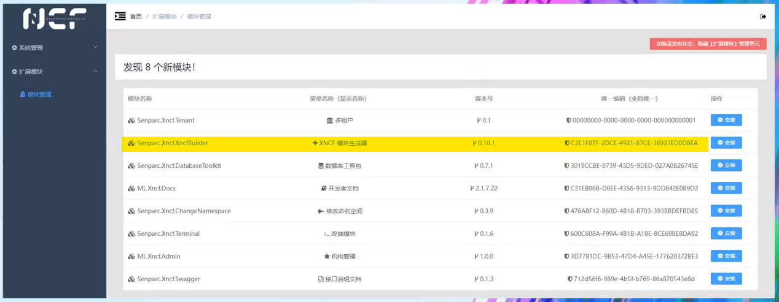Click version 0.1.6 in Terminal row

486,234
